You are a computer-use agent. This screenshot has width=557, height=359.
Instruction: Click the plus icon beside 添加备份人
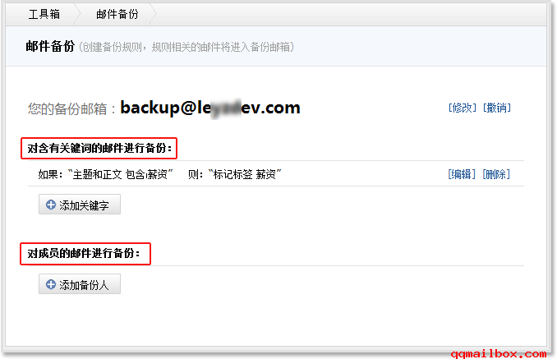tap(51, 284)
